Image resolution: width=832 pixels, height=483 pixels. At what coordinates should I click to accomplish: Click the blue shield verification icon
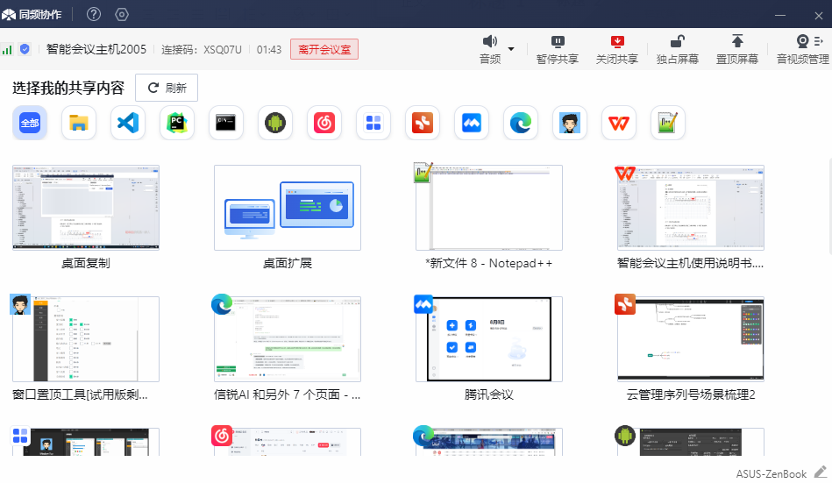(25, 49)
